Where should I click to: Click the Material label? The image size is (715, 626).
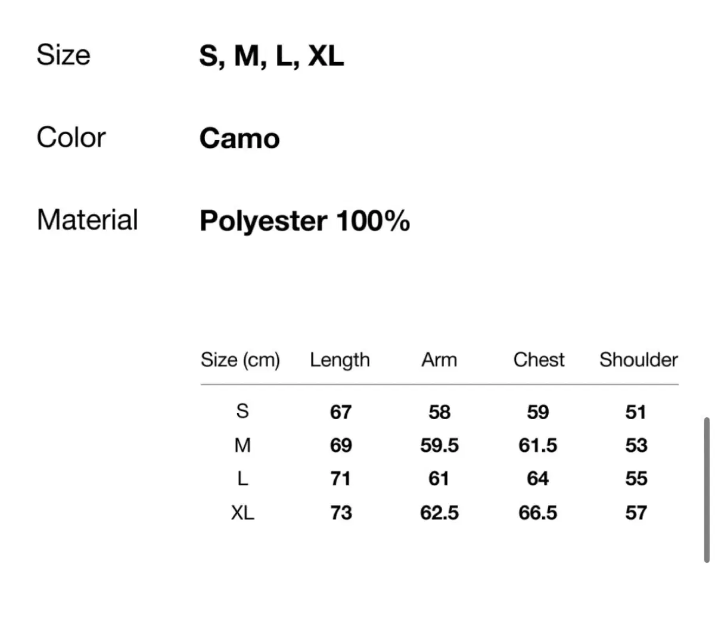pyautogui.click(x=87, y=219)
